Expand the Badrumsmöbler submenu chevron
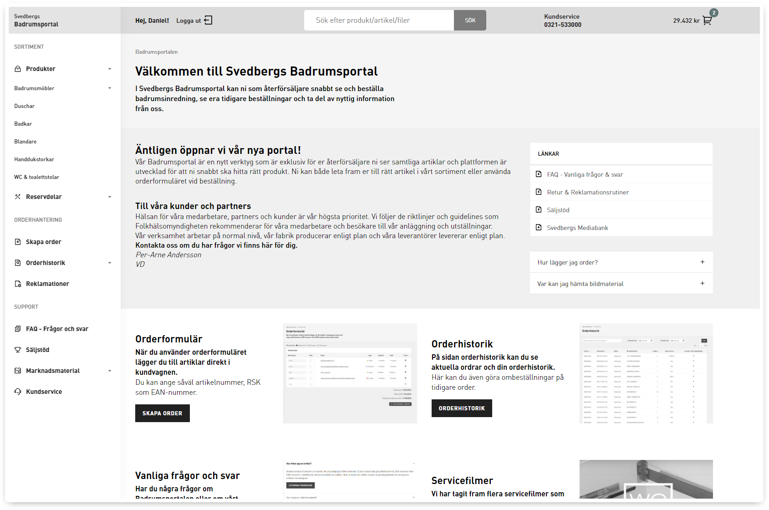The height and width of the screenshot is (510, 769). coord(110,88)
